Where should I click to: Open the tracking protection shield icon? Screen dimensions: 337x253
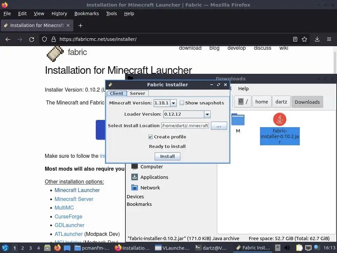click(x=44, y=39)
